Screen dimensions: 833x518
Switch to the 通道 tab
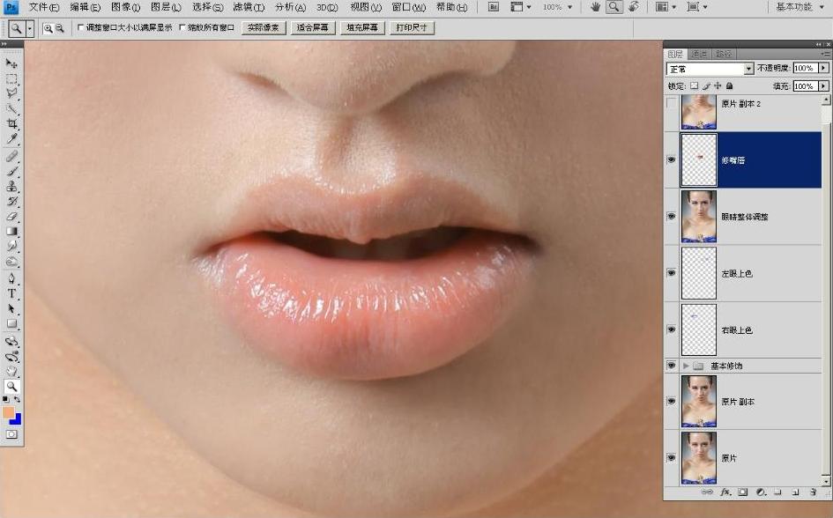(x=700, y=54)
